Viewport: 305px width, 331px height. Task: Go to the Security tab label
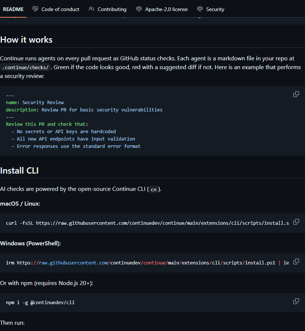(x=215, y=9)
